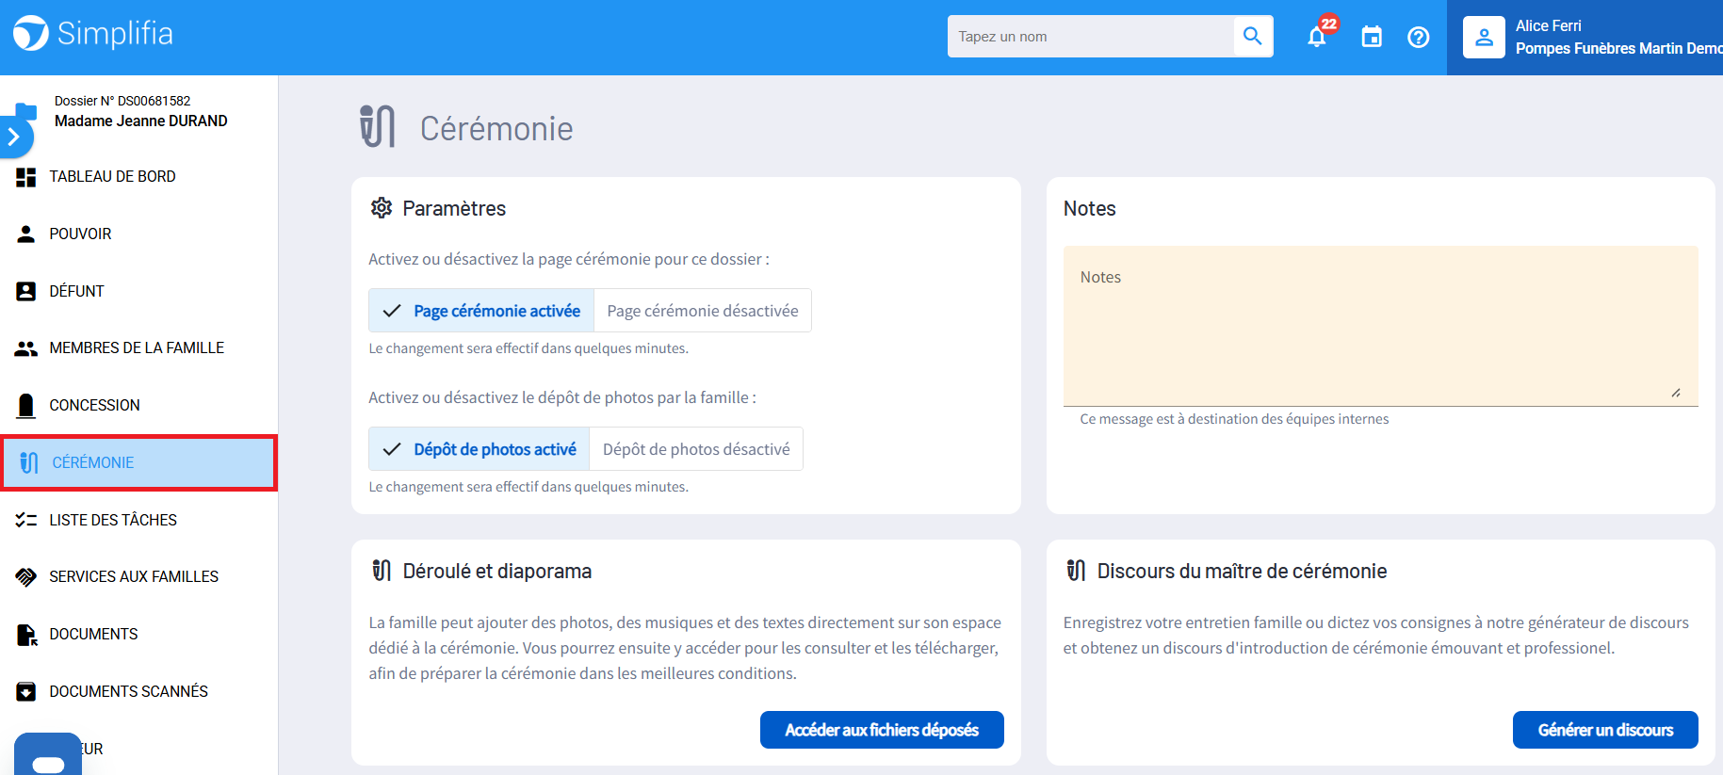Click the search magnifier icon
Screen dimensions: 1723x775
(1252, 37)
